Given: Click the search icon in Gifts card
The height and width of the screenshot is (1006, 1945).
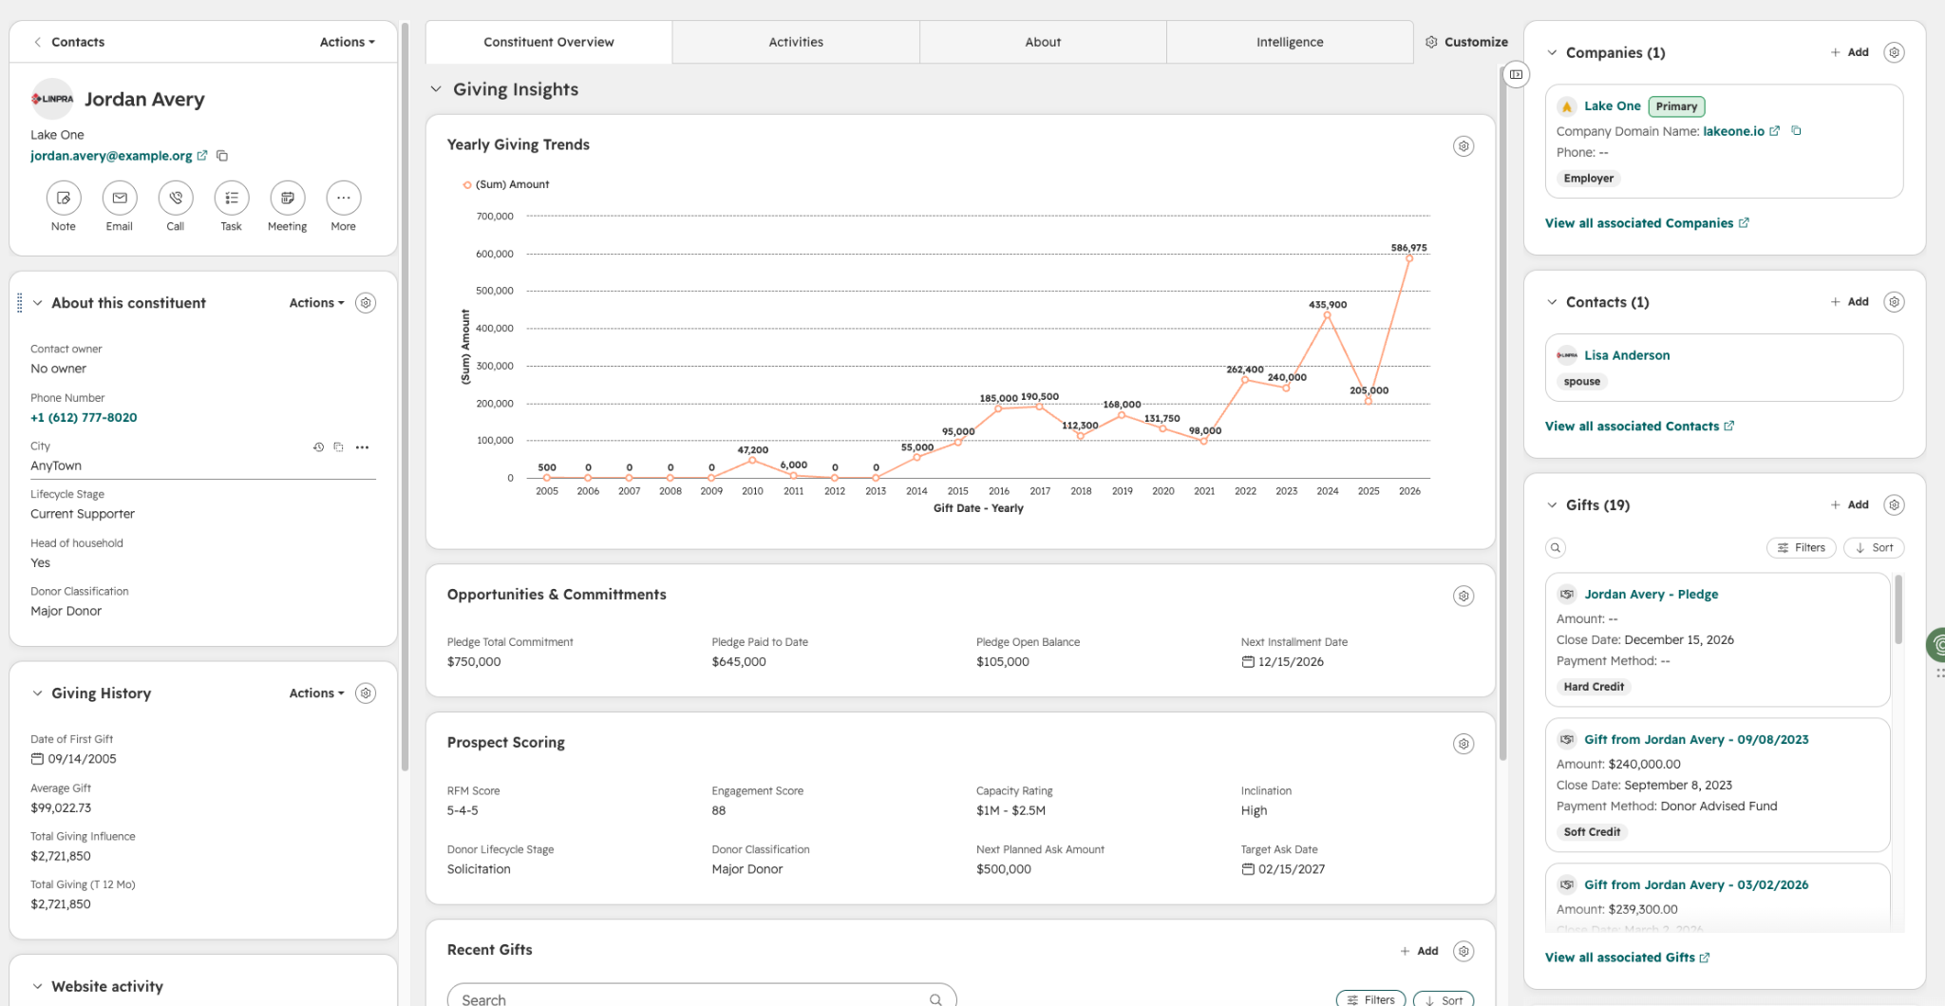Looking at the screenshot, I should [x=1556, y=548].
